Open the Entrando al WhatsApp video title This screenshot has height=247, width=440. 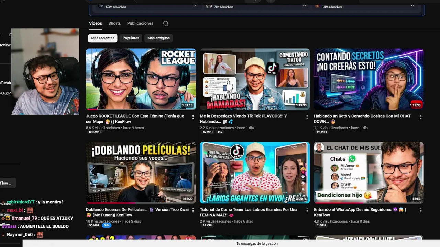pyautogui.click(x=360, y=212)
